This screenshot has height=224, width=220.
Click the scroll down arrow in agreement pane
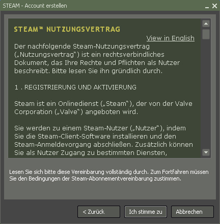[x=206, y=152]
